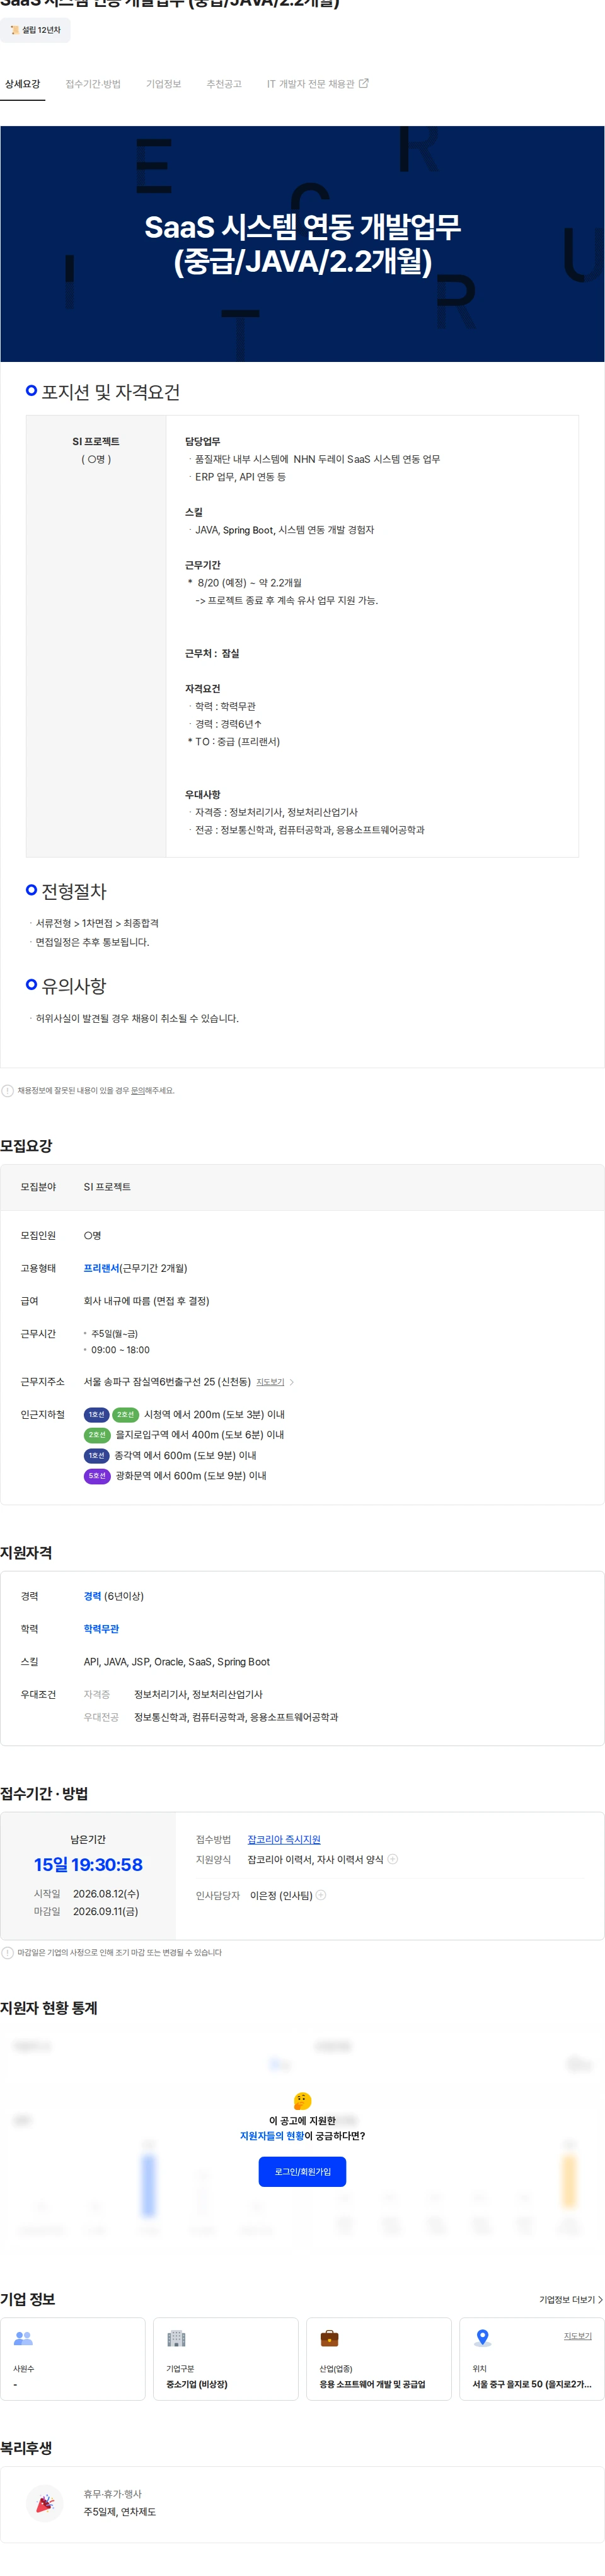The image size is (605, 2576).
Task: Click the skills line starting with API, JAVA, JSP
Action: [176, 1662]
